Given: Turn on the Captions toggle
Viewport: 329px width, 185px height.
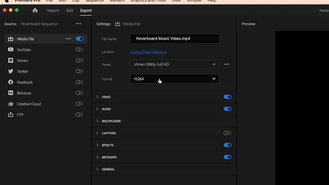Looking at the screenshot, I should coord(227,133).
